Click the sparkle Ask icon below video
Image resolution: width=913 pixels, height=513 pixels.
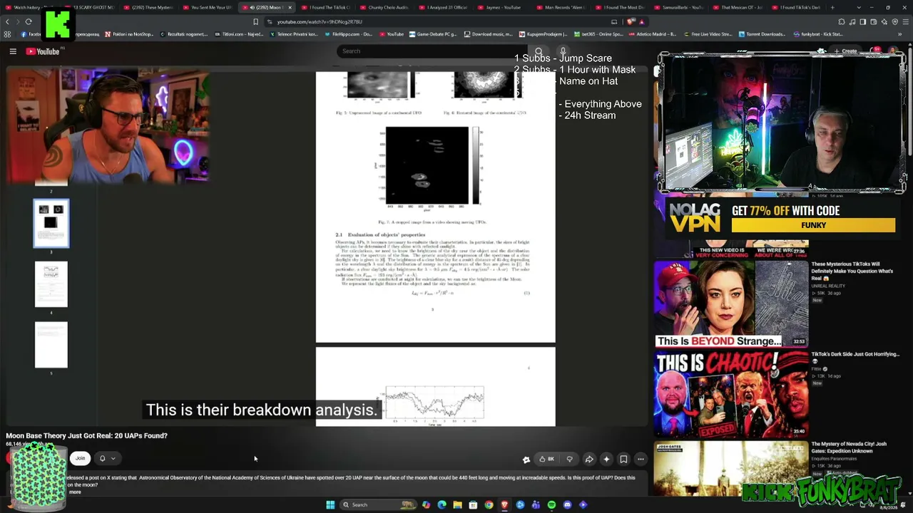pos(606,460)
